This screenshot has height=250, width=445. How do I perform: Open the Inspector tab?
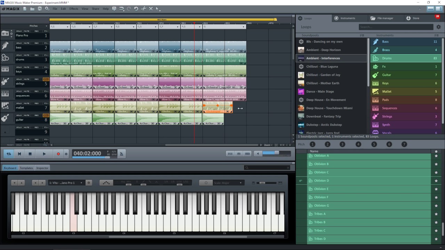point(42,168)
